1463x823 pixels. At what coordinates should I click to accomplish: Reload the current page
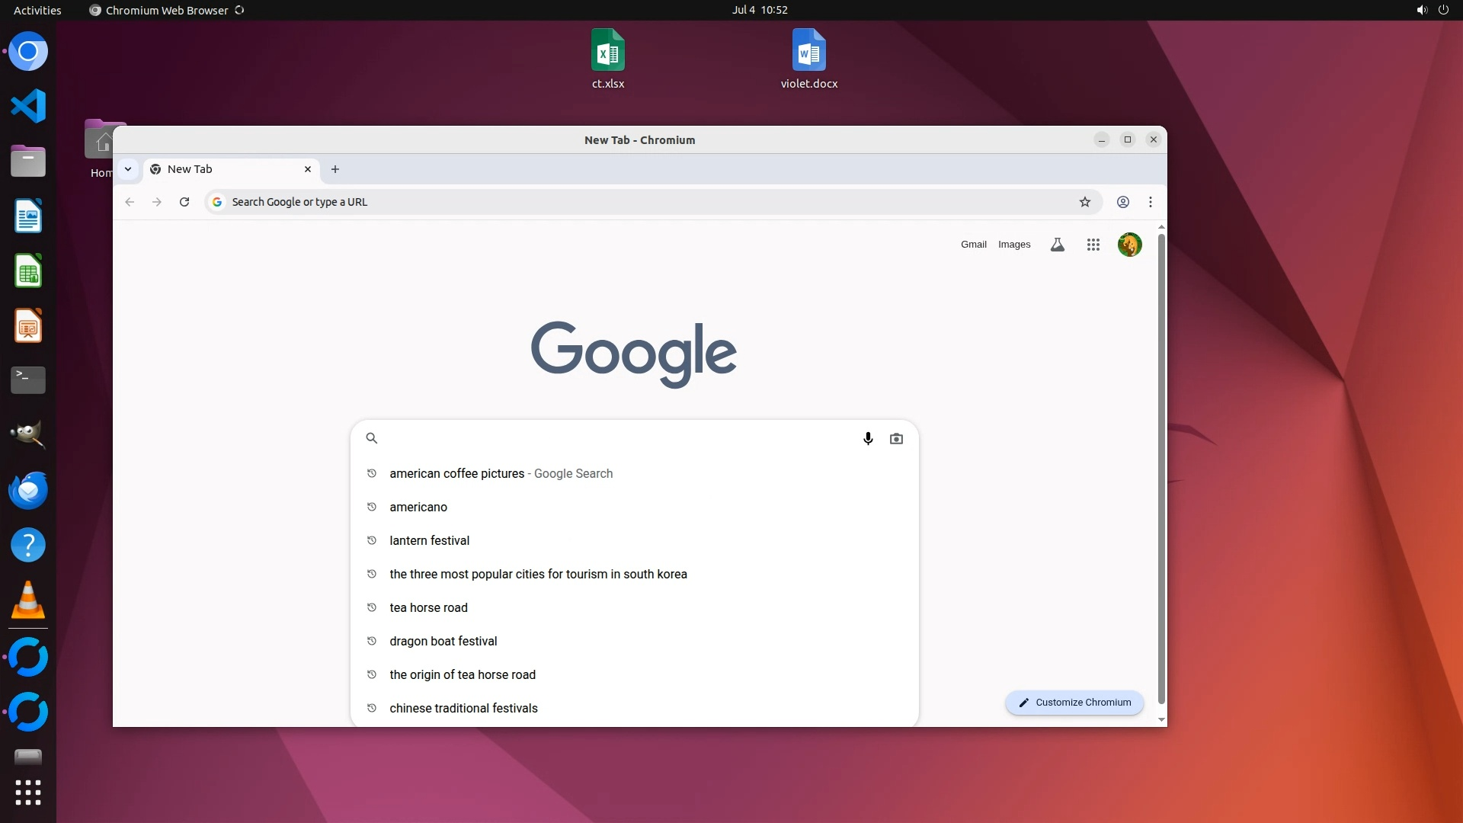click(x=184, y=202)
